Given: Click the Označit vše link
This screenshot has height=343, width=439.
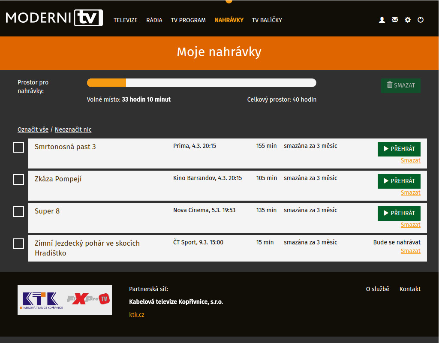Looking at the screenshot, I should coord(33,129).
